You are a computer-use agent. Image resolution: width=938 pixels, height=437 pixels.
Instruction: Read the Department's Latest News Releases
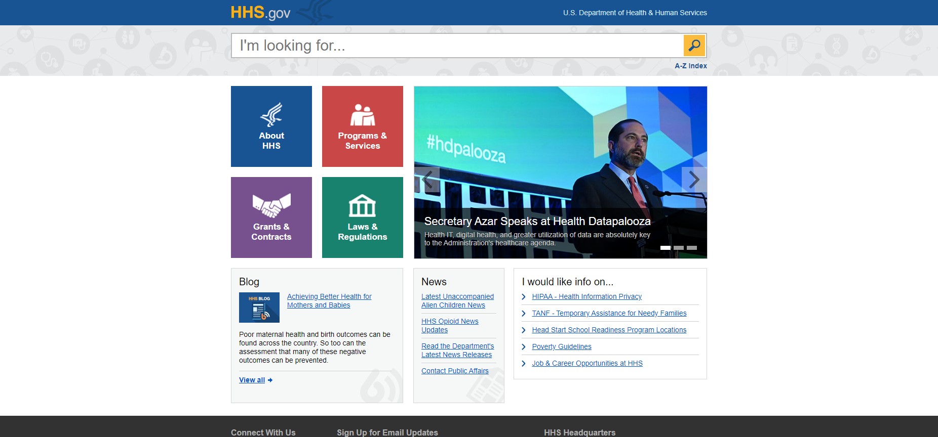pos(457,351)
